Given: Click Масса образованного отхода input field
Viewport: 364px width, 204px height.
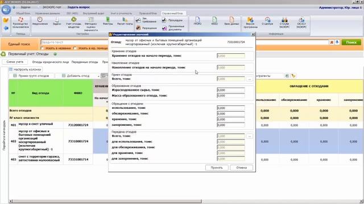Looking at the screenshot, I should point(231,96).
